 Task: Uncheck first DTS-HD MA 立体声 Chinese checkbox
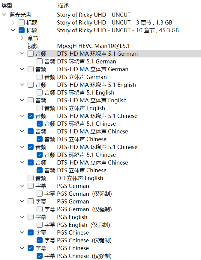(31, 131)
